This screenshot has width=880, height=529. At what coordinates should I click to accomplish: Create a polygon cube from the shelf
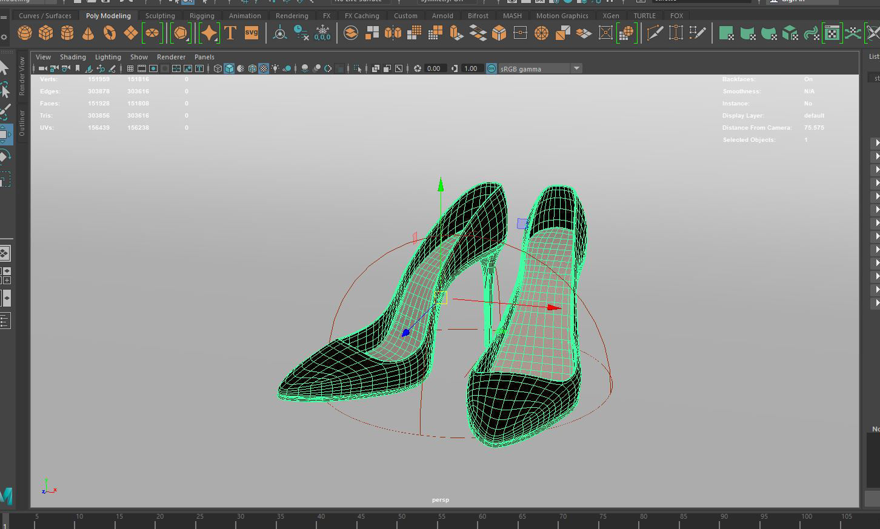point(46,33)
